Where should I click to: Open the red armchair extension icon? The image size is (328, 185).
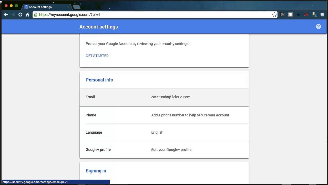306,15
